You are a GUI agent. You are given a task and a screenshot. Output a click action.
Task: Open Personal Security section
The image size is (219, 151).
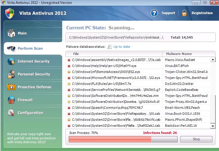click(x=33, y=74)
